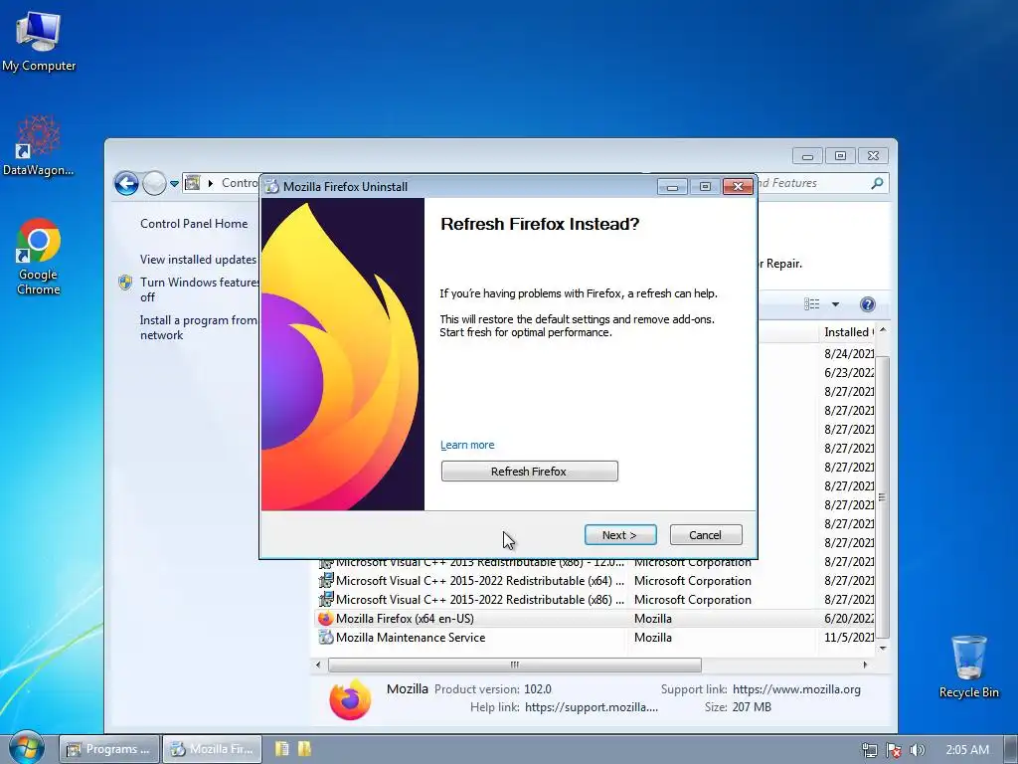Click Product version 102.0 value
This screenshot has width=1018, height=764.
tap(538, 689)
